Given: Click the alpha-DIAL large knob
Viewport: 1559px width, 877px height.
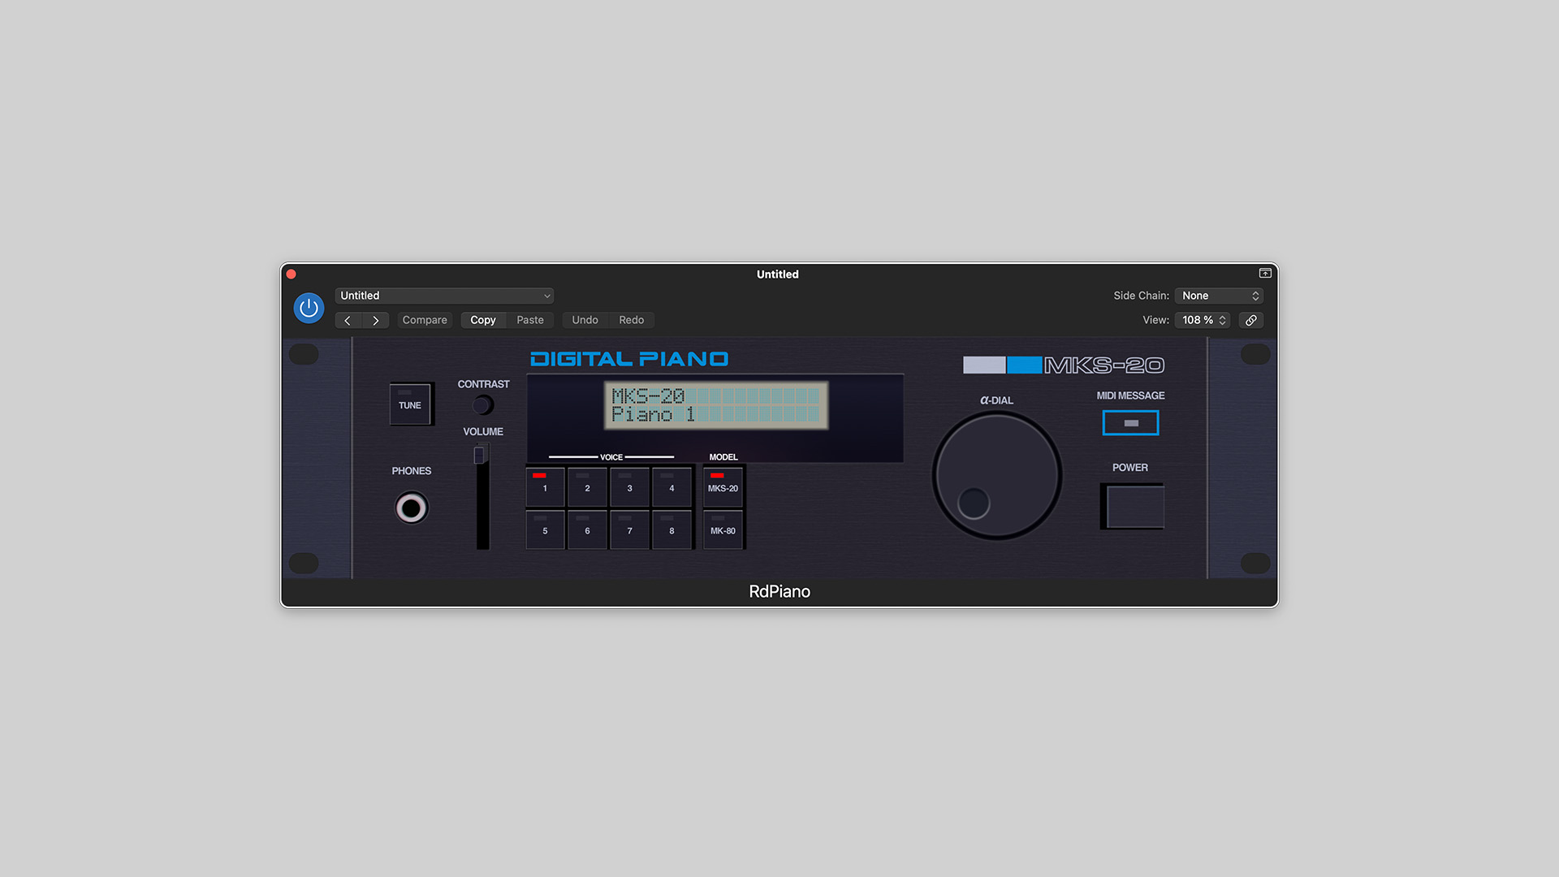Looking at the screenshot, I should 997,475.
